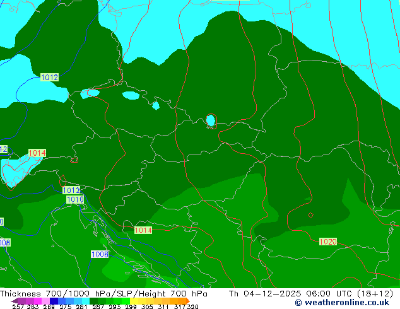
Task: Click the blue 1012 isobar label near top left
Action: (49, 77)
